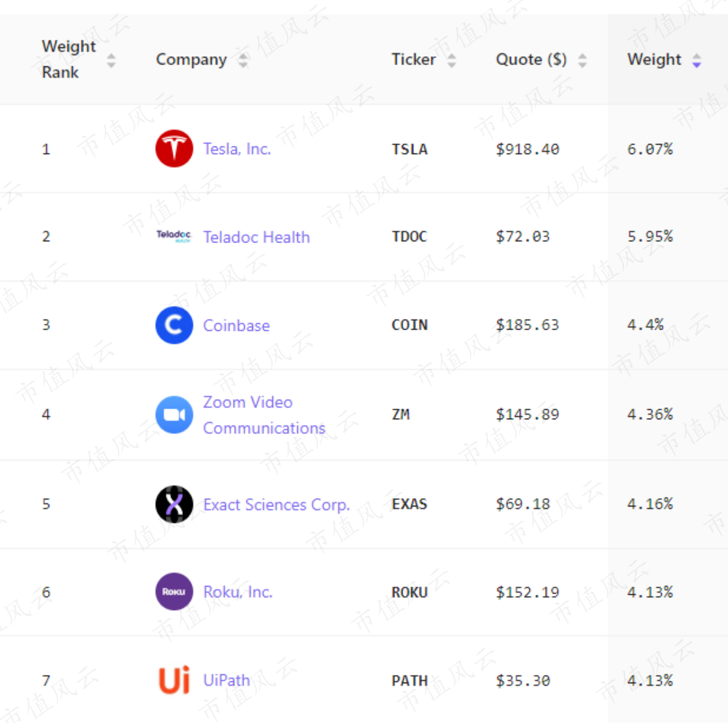The width and height of the screenshot is (728, 723).
Task: Sort table using Company sort arrows
Action: tap(244, 61)
